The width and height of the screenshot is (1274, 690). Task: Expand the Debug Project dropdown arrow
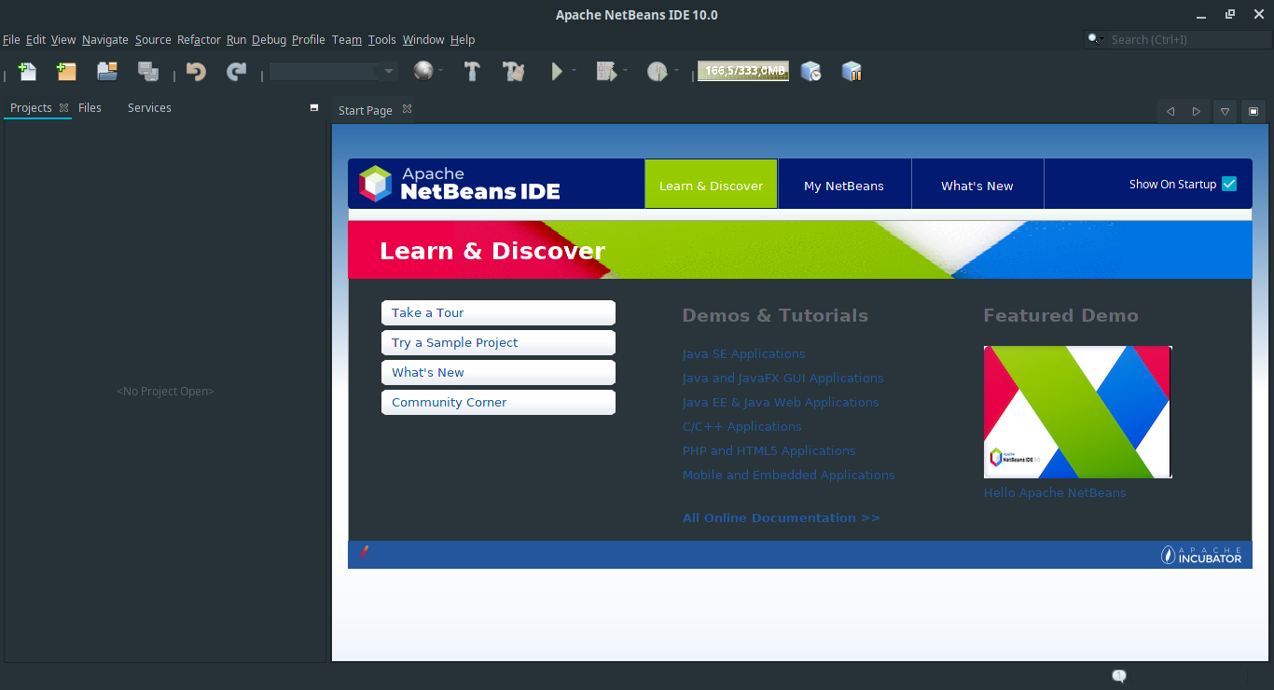tap(625, 71)
